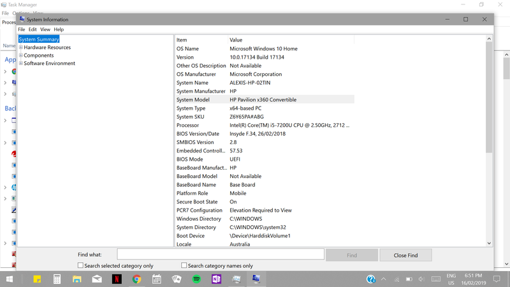
Task: Click details pane scroll down arrow
Action: pyautogui.click(x=489, y=244)
